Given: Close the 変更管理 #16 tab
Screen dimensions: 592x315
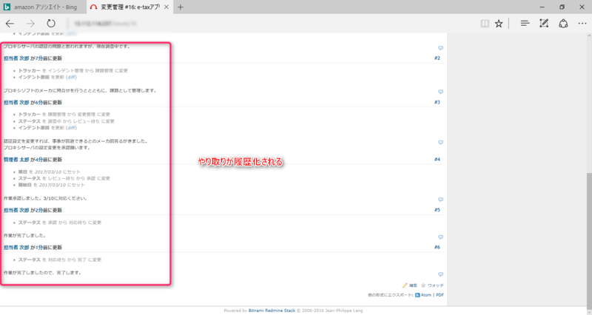Looking at the screenshot, I should [x=166, y=7].
